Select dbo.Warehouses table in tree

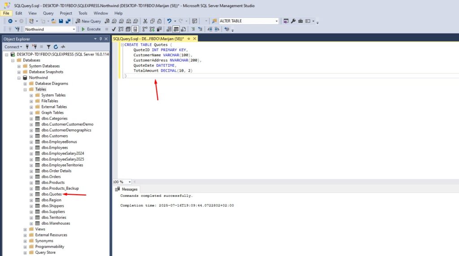[x=56, y=223]
